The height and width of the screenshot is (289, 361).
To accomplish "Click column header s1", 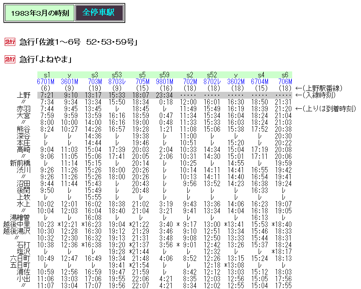I will pyautogui.click(x=47, y=75).
